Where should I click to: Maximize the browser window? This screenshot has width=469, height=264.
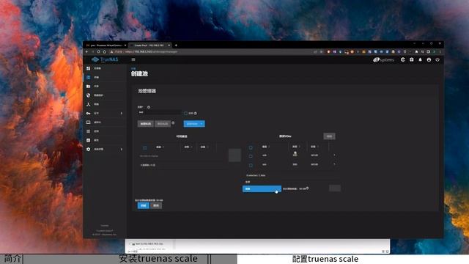click(x=432, y=44)
